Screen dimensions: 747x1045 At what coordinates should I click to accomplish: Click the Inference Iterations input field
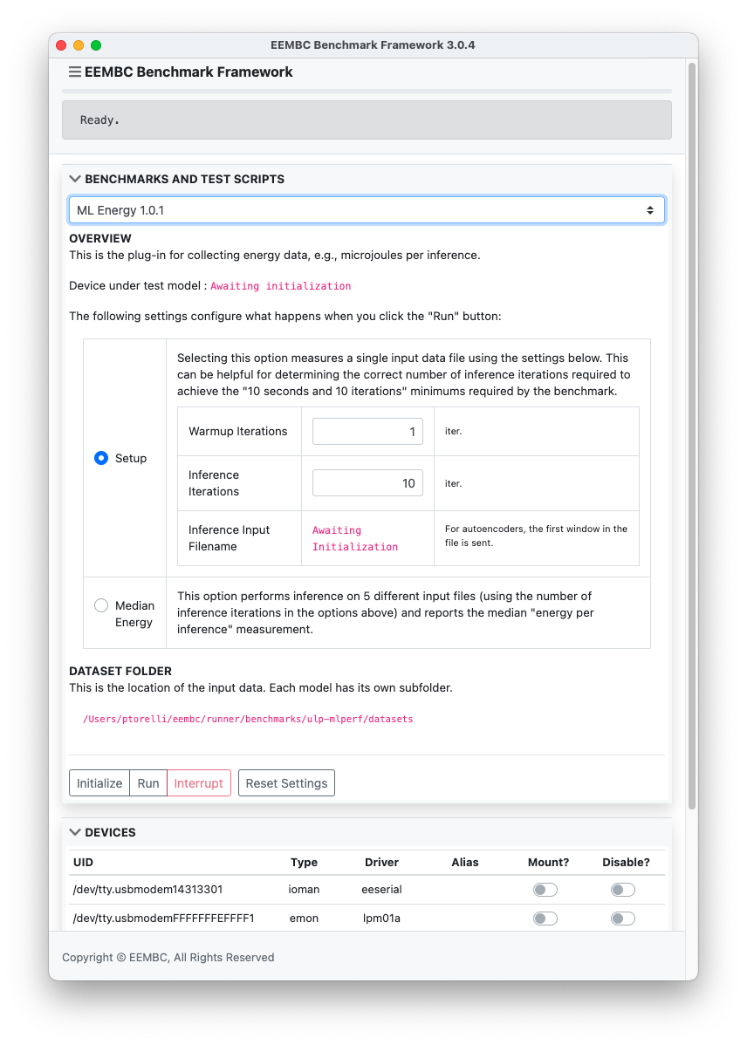pyautogui.click(x=367, y=483)
